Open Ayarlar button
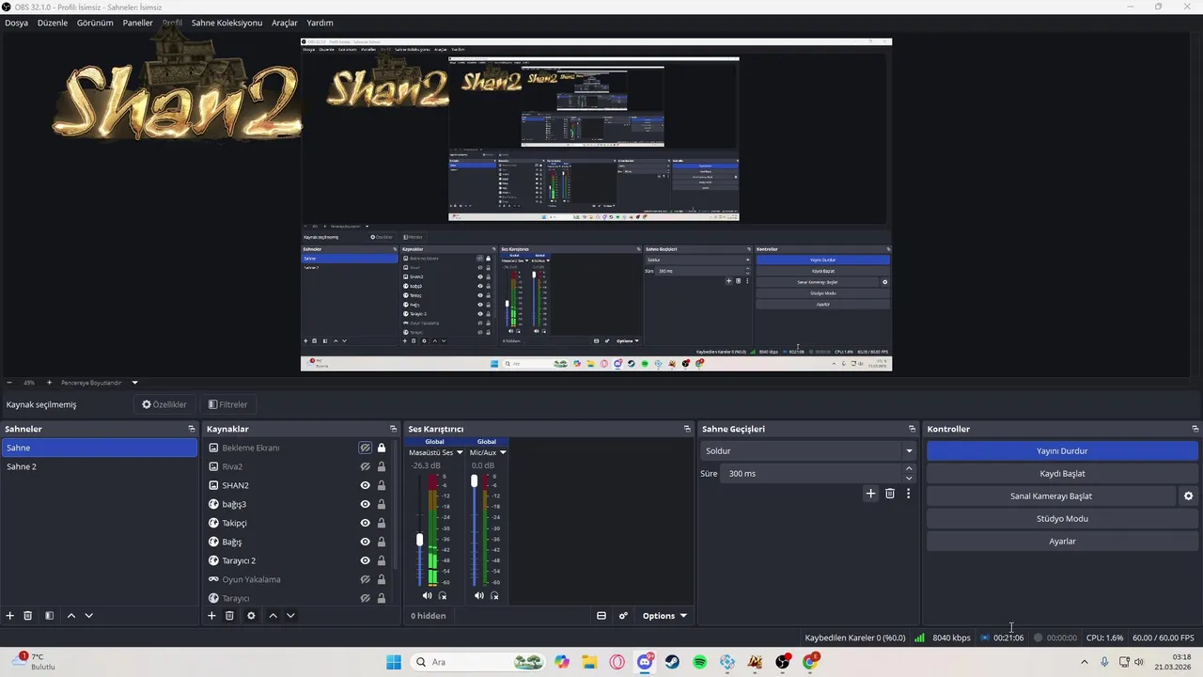The height and width of the screenshot is (677, 1203). click(1062, 542)
